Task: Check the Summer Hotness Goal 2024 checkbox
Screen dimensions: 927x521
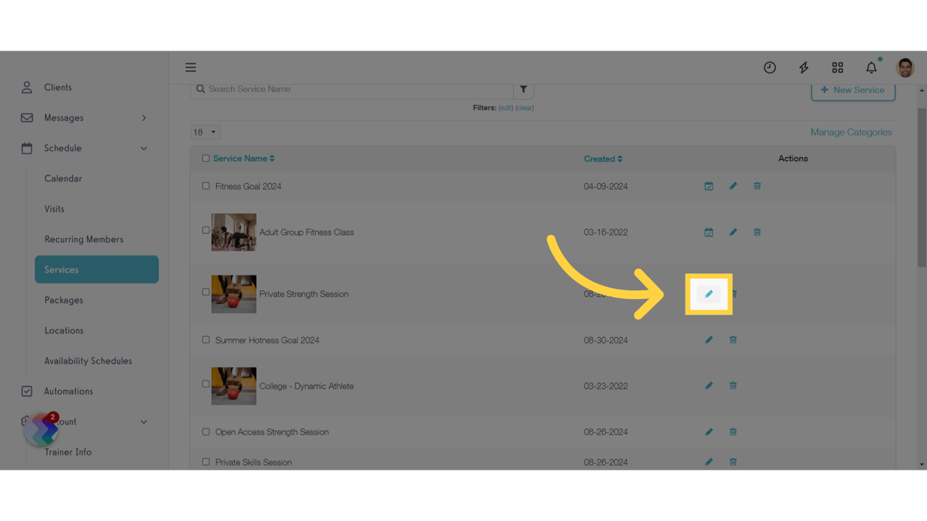Action: [206, 340]
